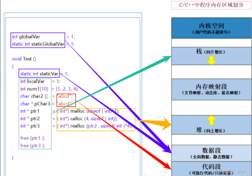Select the malloc (sizeof(int)*4) expression

coord(89,111)
